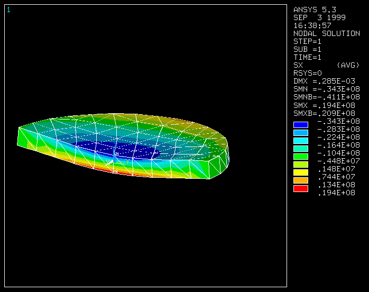Click the '(AVG)' label

click(x=348, y=65)
